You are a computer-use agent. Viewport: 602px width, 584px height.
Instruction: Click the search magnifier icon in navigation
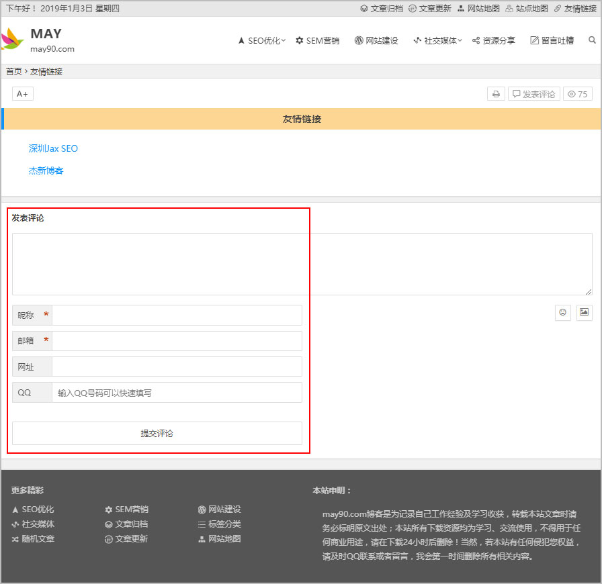592,40
